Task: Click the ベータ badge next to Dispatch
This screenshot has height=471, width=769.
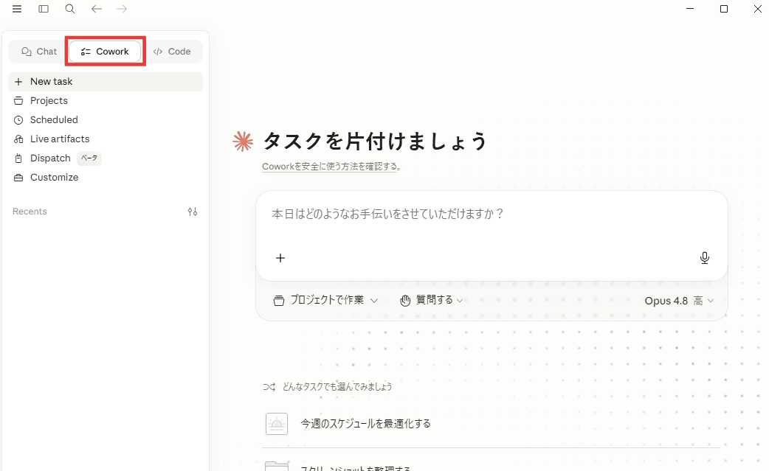Action: point(89,158)
